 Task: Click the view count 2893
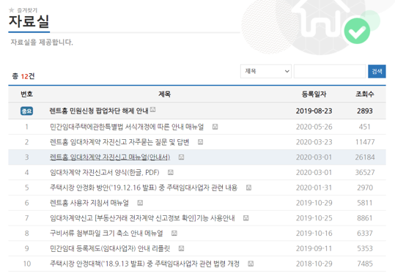tap(365, 111)
